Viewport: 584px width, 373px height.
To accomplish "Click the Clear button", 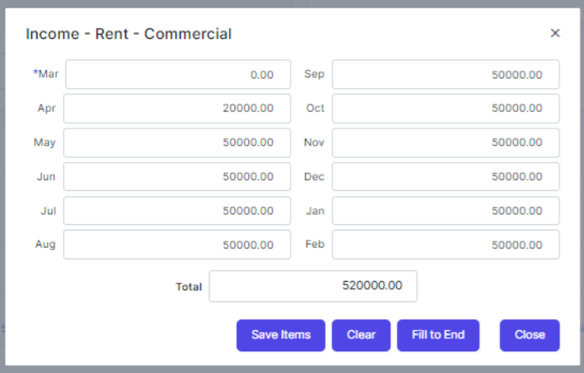I will 361,335.
